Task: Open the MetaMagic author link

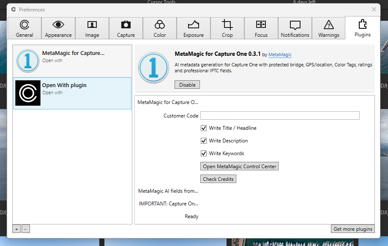Action: [280, 55]
